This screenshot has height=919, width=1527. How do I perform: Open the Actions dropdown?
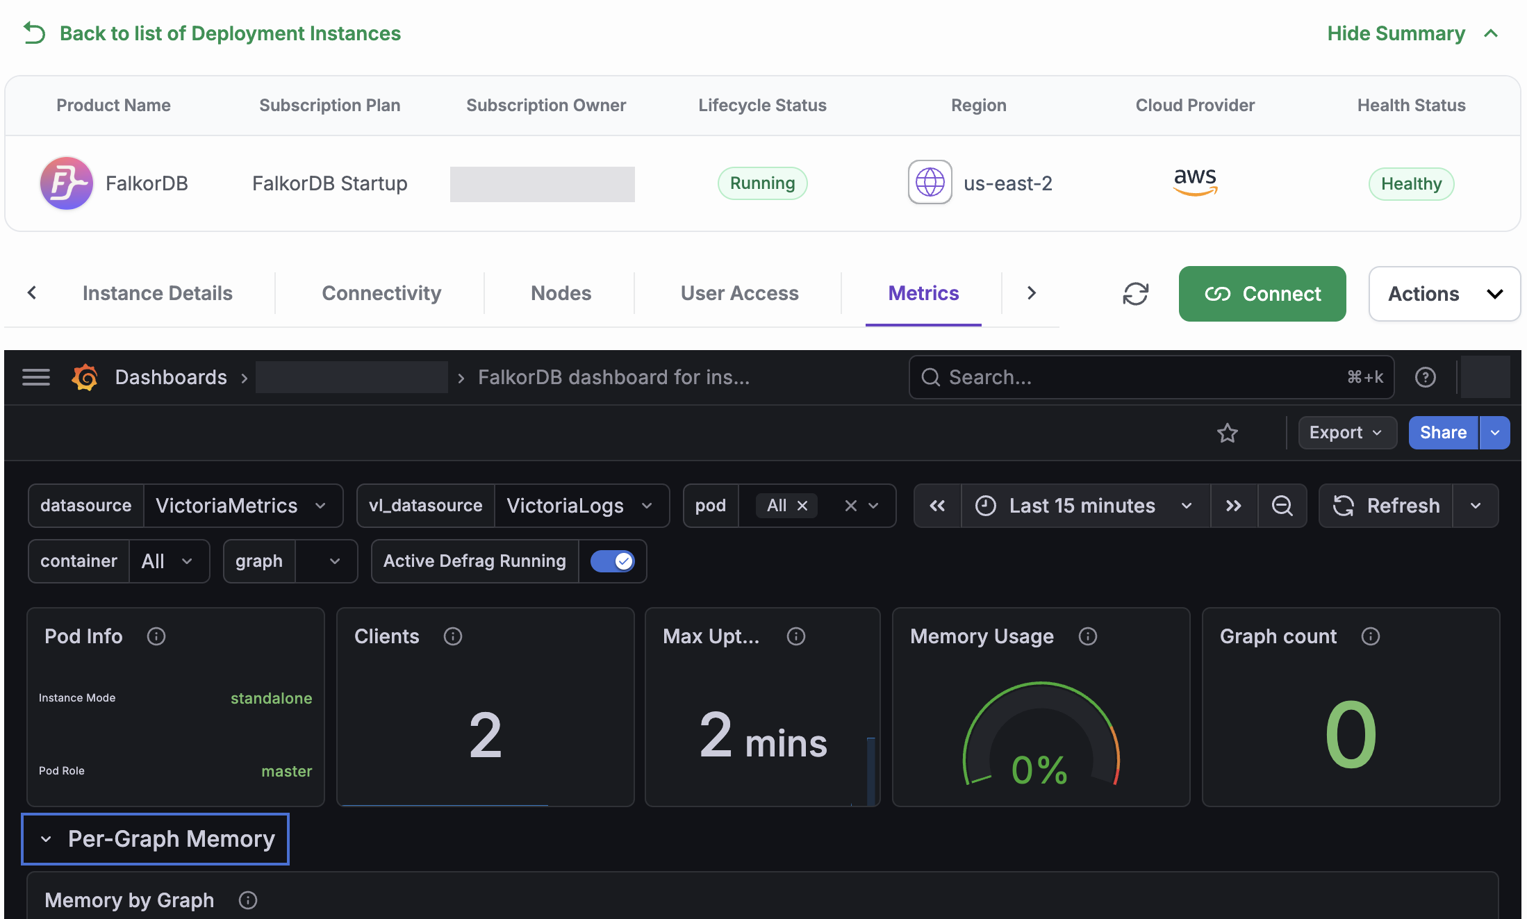1444,294
